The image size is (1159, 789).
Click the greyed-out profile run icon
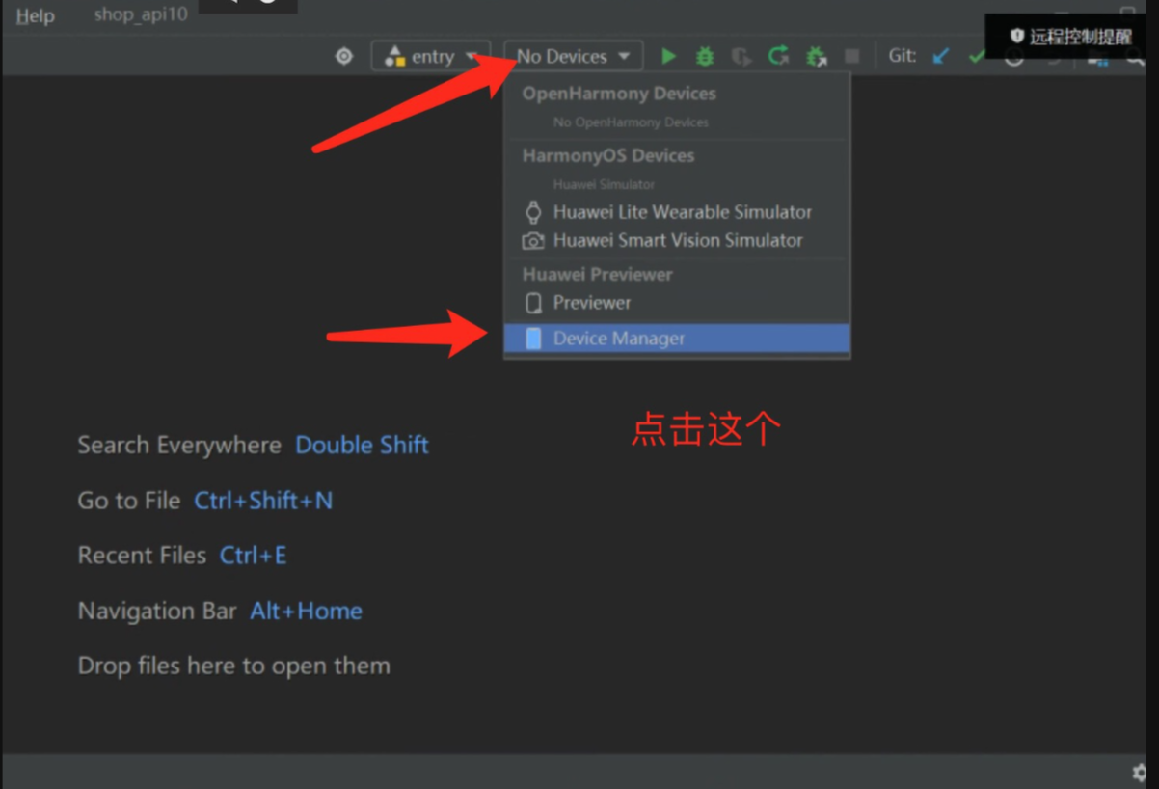[x=741, y=57]
